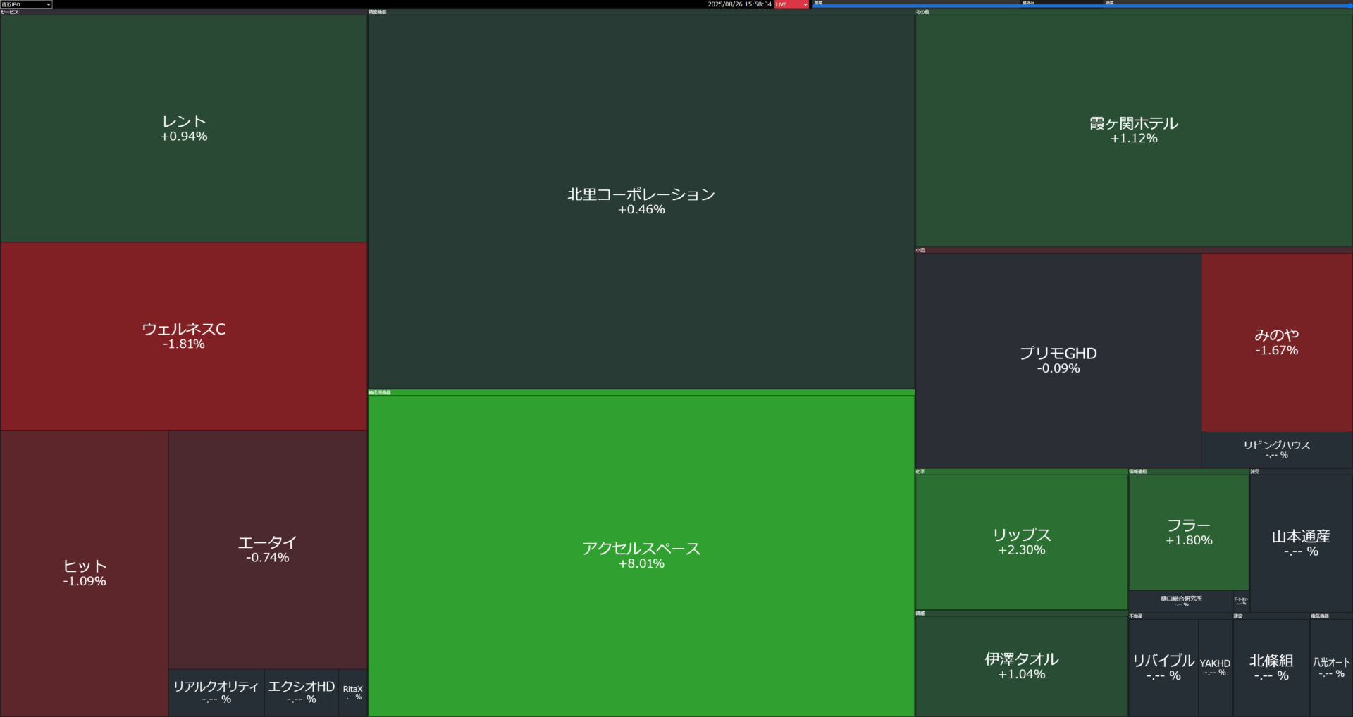Select the ヒット stock tile
1353x717 pixels.
[x=85, y=573]
